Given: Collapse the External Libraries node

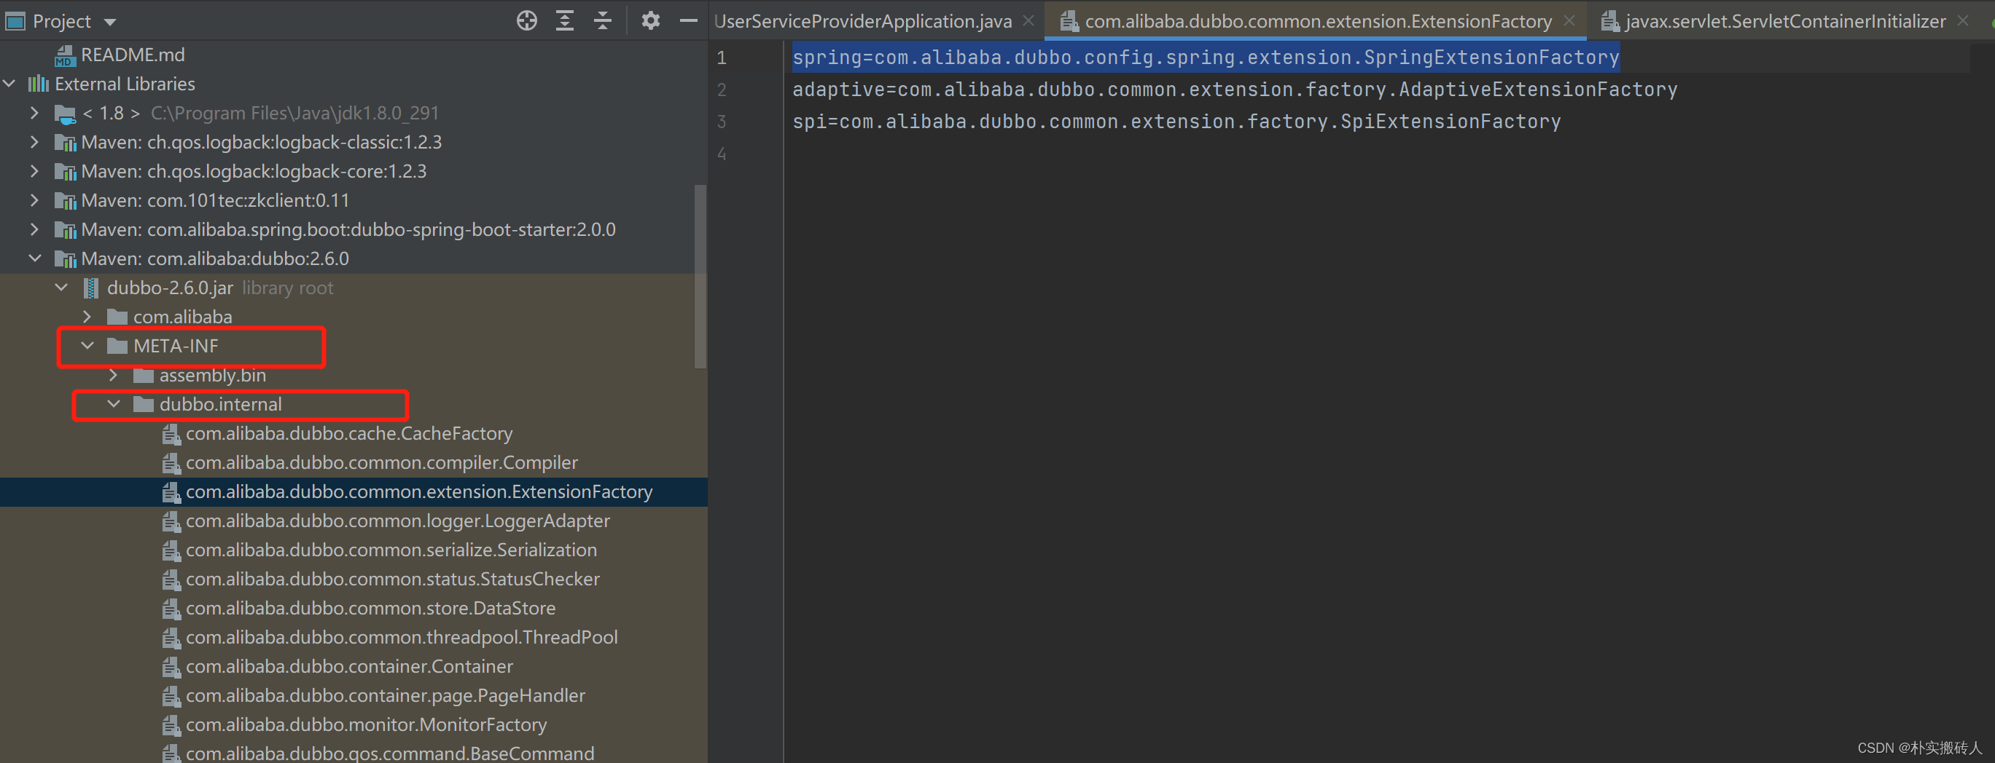Looking at the screenshot, I should click(9, 84).
